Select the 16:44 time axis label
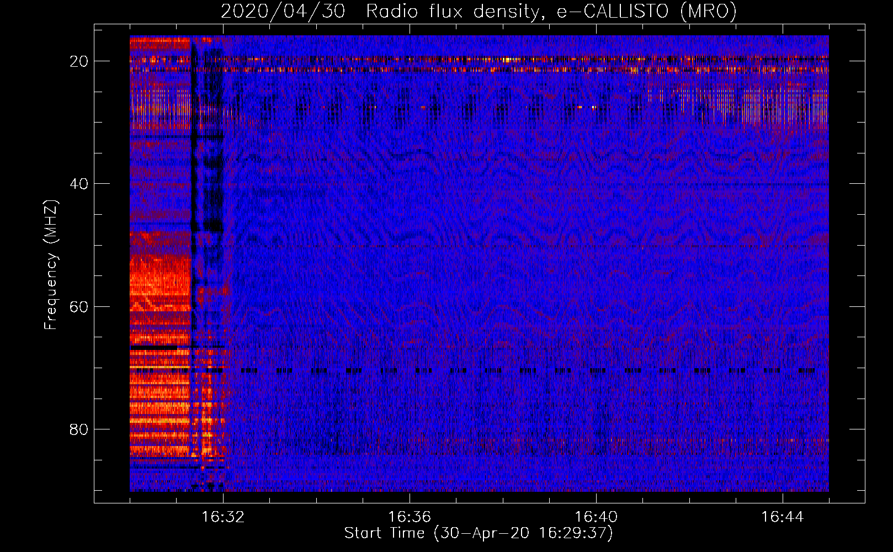The height and width of the screenshot is (552, 893). tap(783, 517)
